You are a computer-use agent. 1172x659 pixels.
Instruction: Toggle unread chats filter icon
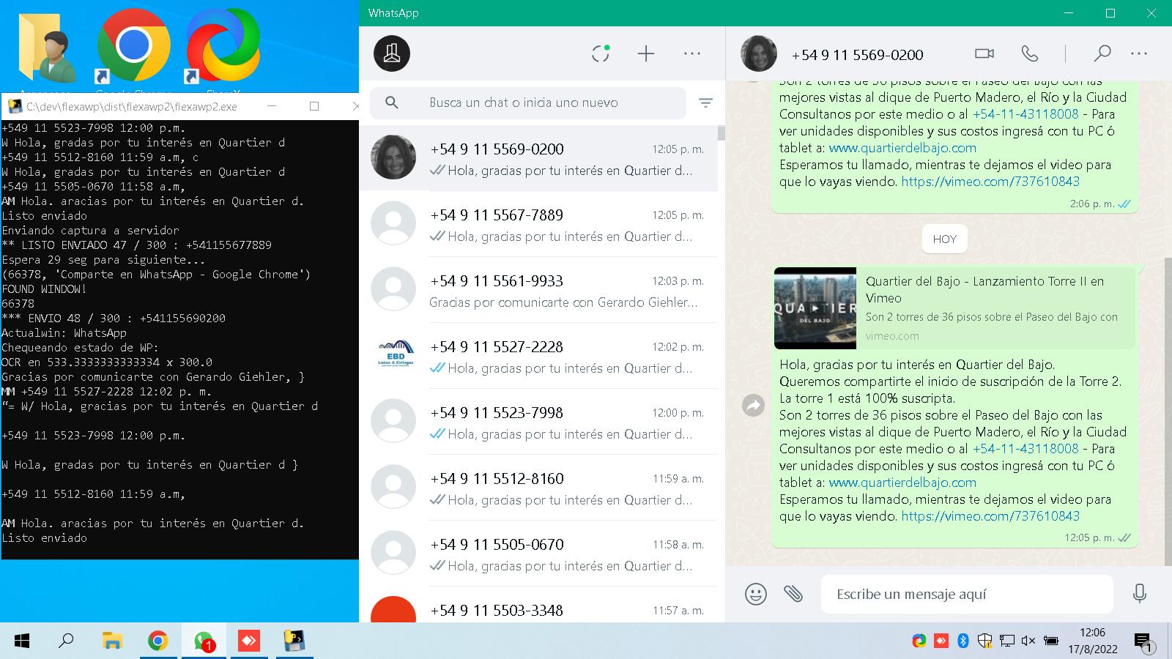706,103
